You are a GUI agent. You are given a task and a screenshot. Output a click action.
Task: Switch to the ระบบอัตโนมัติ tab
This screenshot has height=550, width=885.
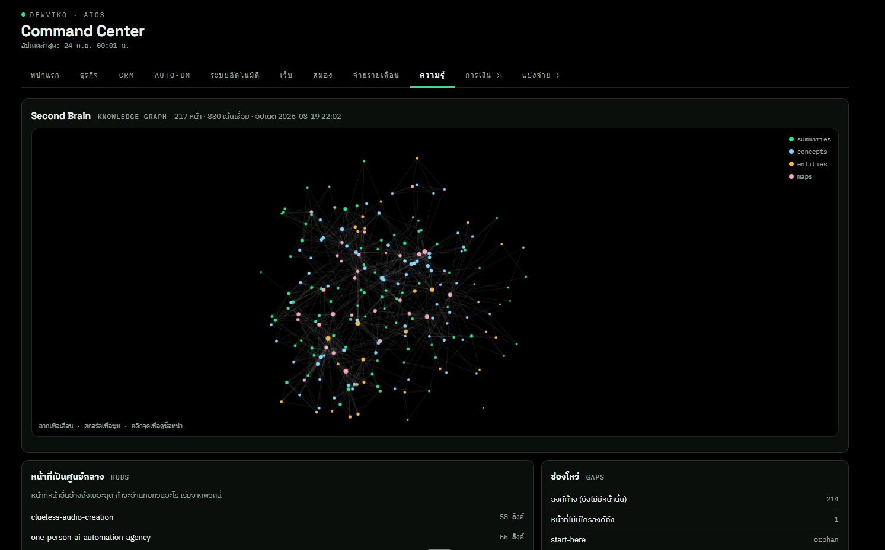pos(235,75)
